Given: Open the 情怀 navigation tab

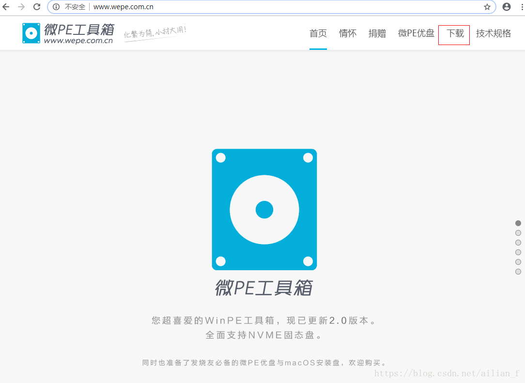Looking at the screenshot, I should coord(348,33).
